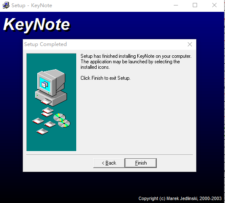Click the Finish button to exit Setup
Screen dimensions: 225x203
click(x=141, y=163)
